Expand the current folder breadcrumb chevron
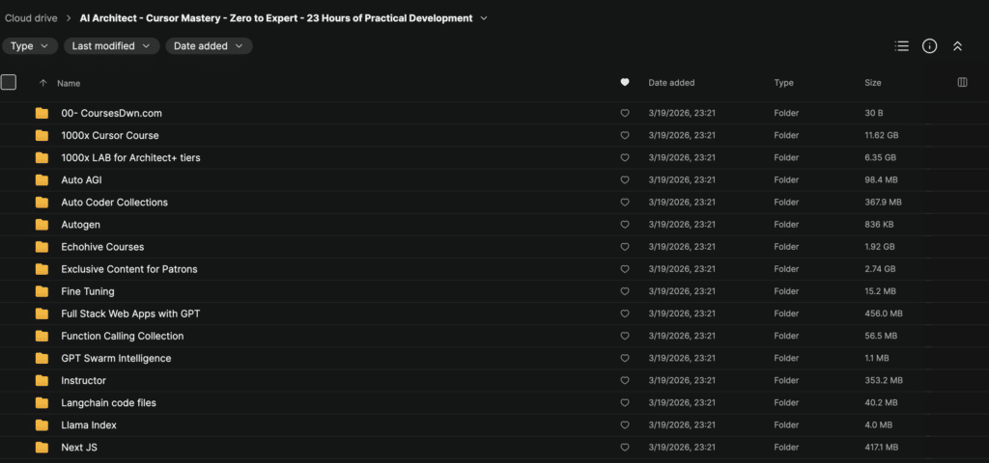Image resolution: width=989 pixels, height=463 pixels. [x=484, y=18]
